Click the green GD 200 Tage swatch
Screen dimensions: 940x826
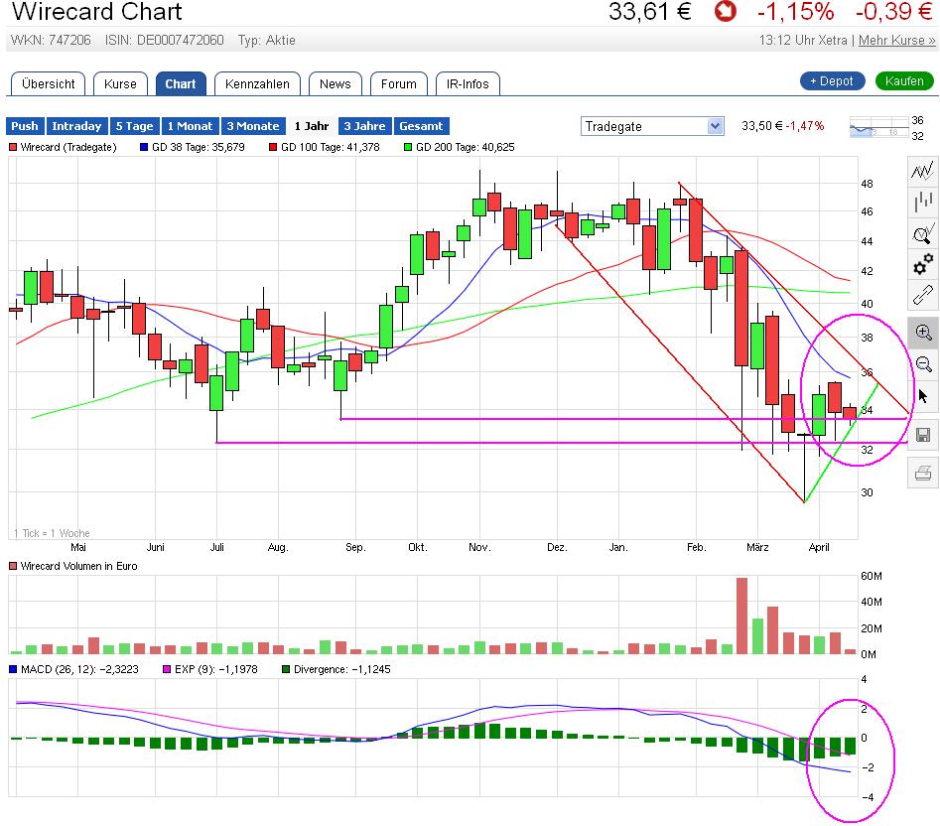408,147
